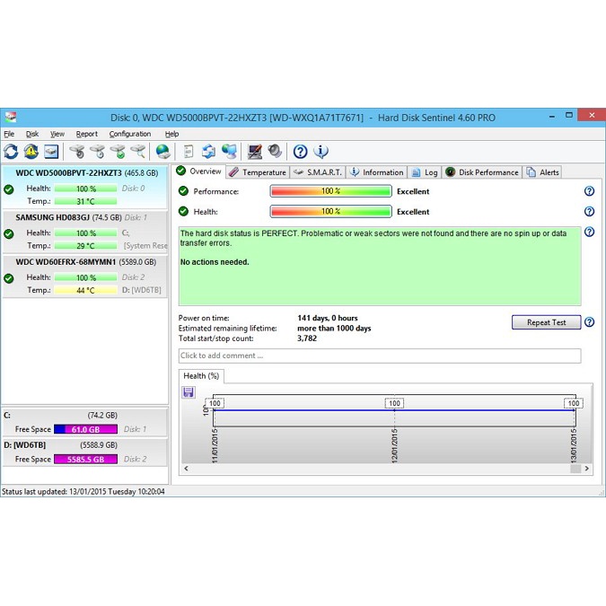Select the WDC WD60EFRX-68MYMN1 disk
606x606 pixels.
tap(85, 276)
